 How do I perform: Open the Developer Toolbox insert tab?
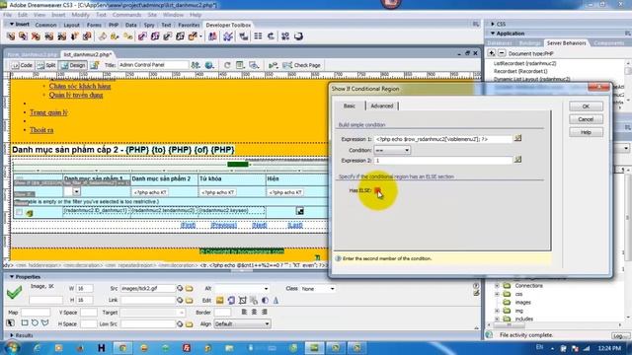[x=228, y=25]
